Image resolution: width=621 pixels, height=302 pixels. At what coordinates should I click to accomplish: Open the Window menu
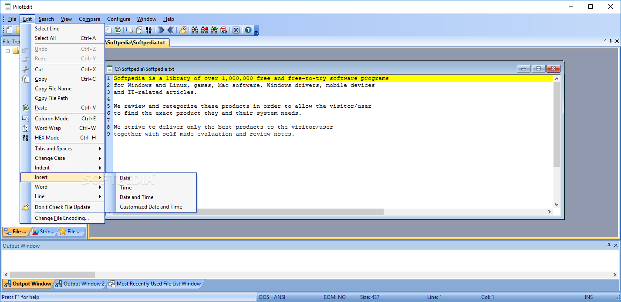point(147,19)
